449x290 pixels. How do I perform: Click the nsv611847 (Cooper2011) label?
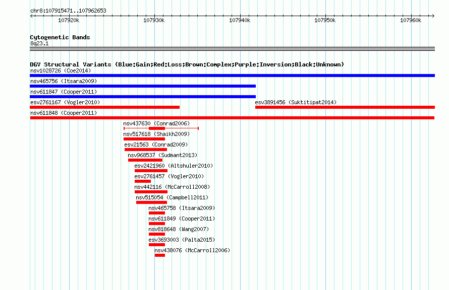tap(64, 92)
